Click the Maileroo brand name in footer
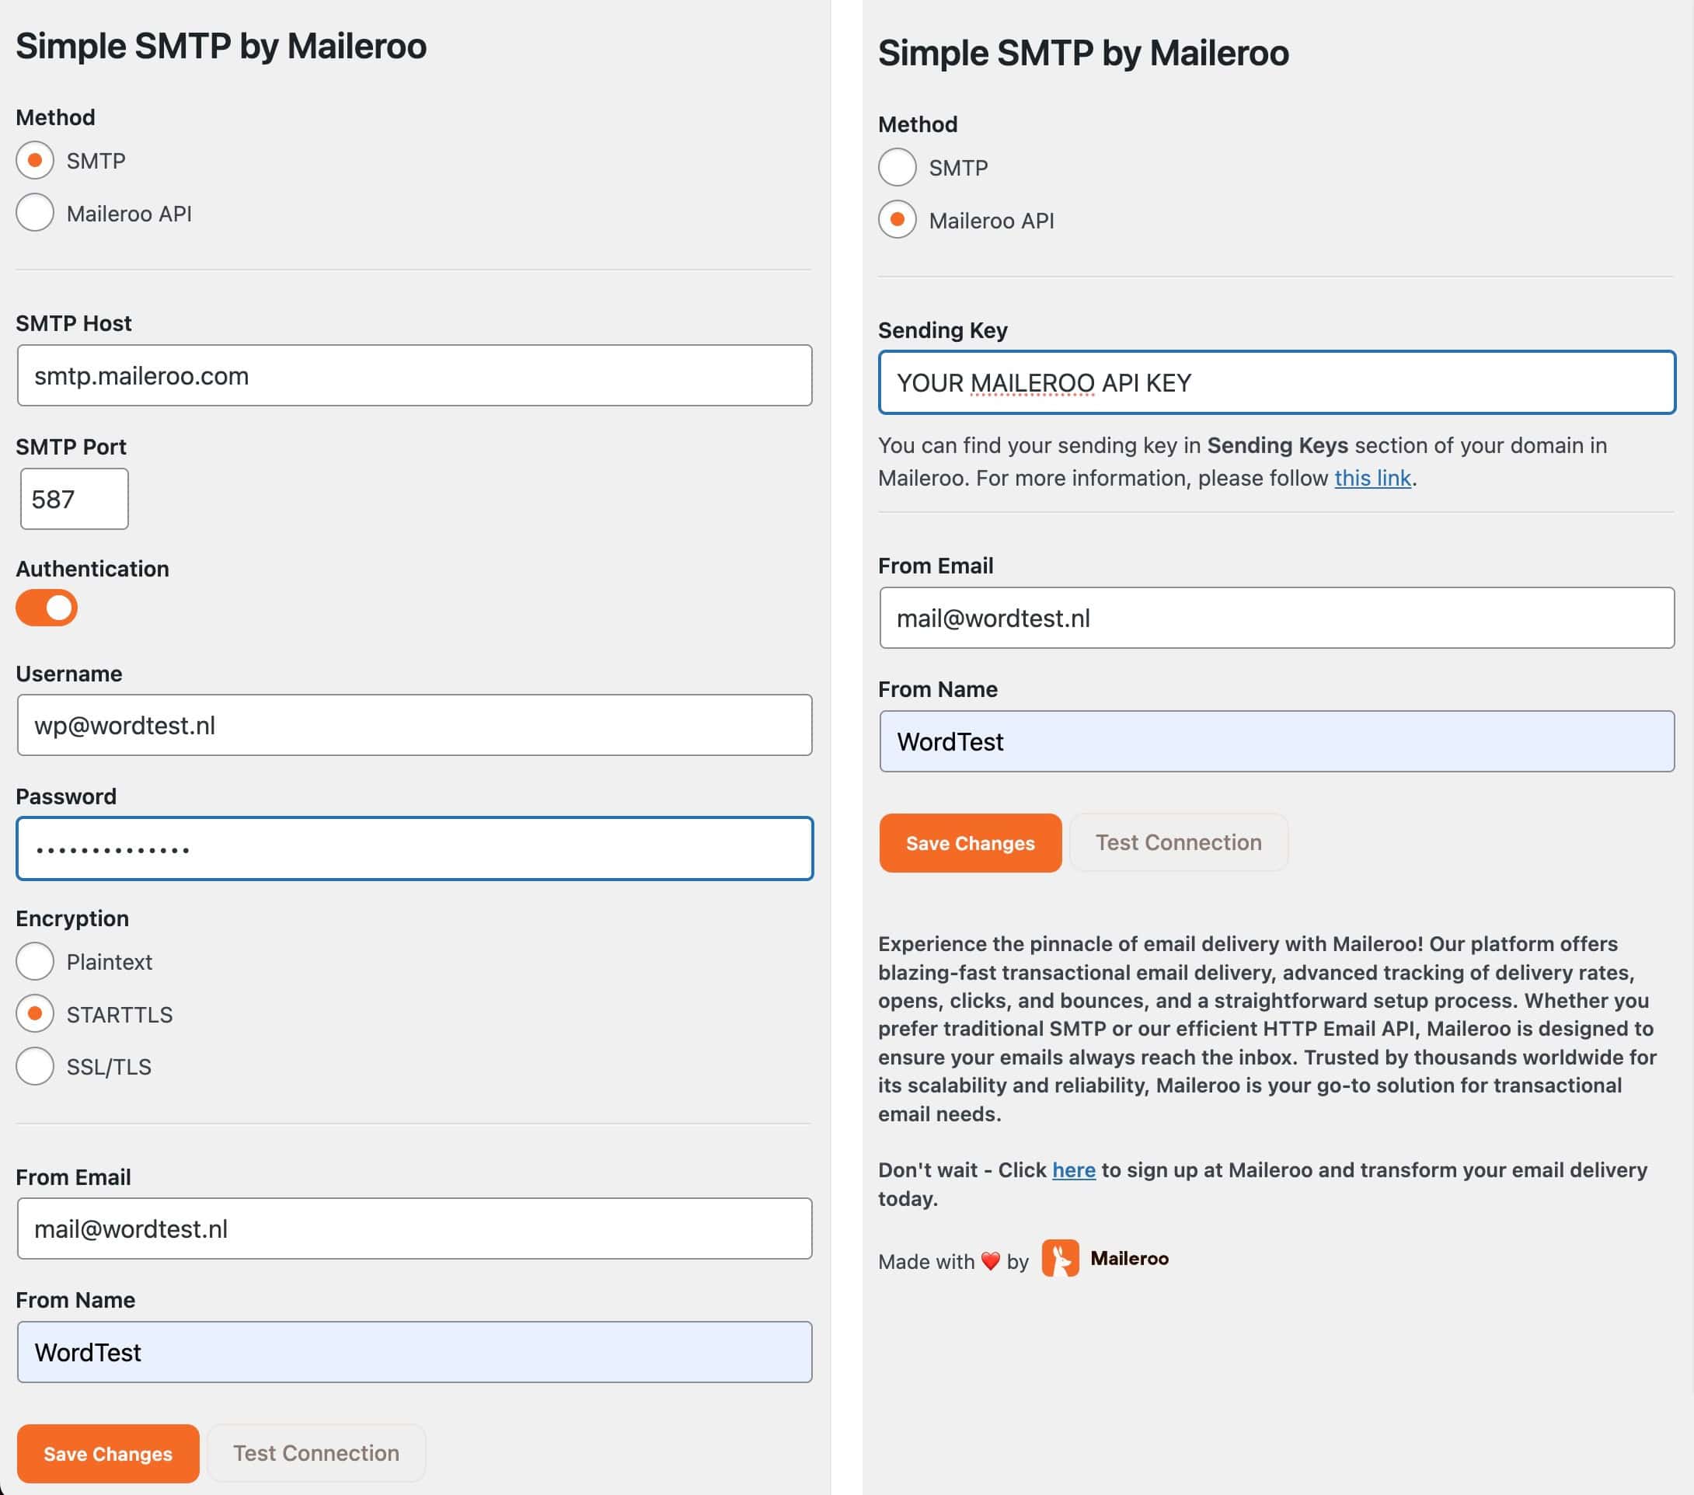The height and width of the screenshot is (1495, 1694). [x=1129, y=1258]
